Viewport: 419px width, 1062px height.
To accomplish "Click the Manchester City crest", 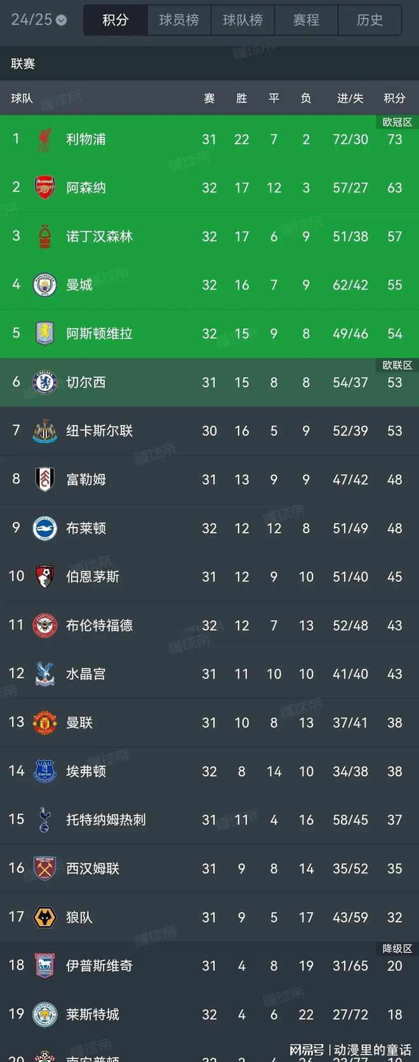I will (44, 285).
